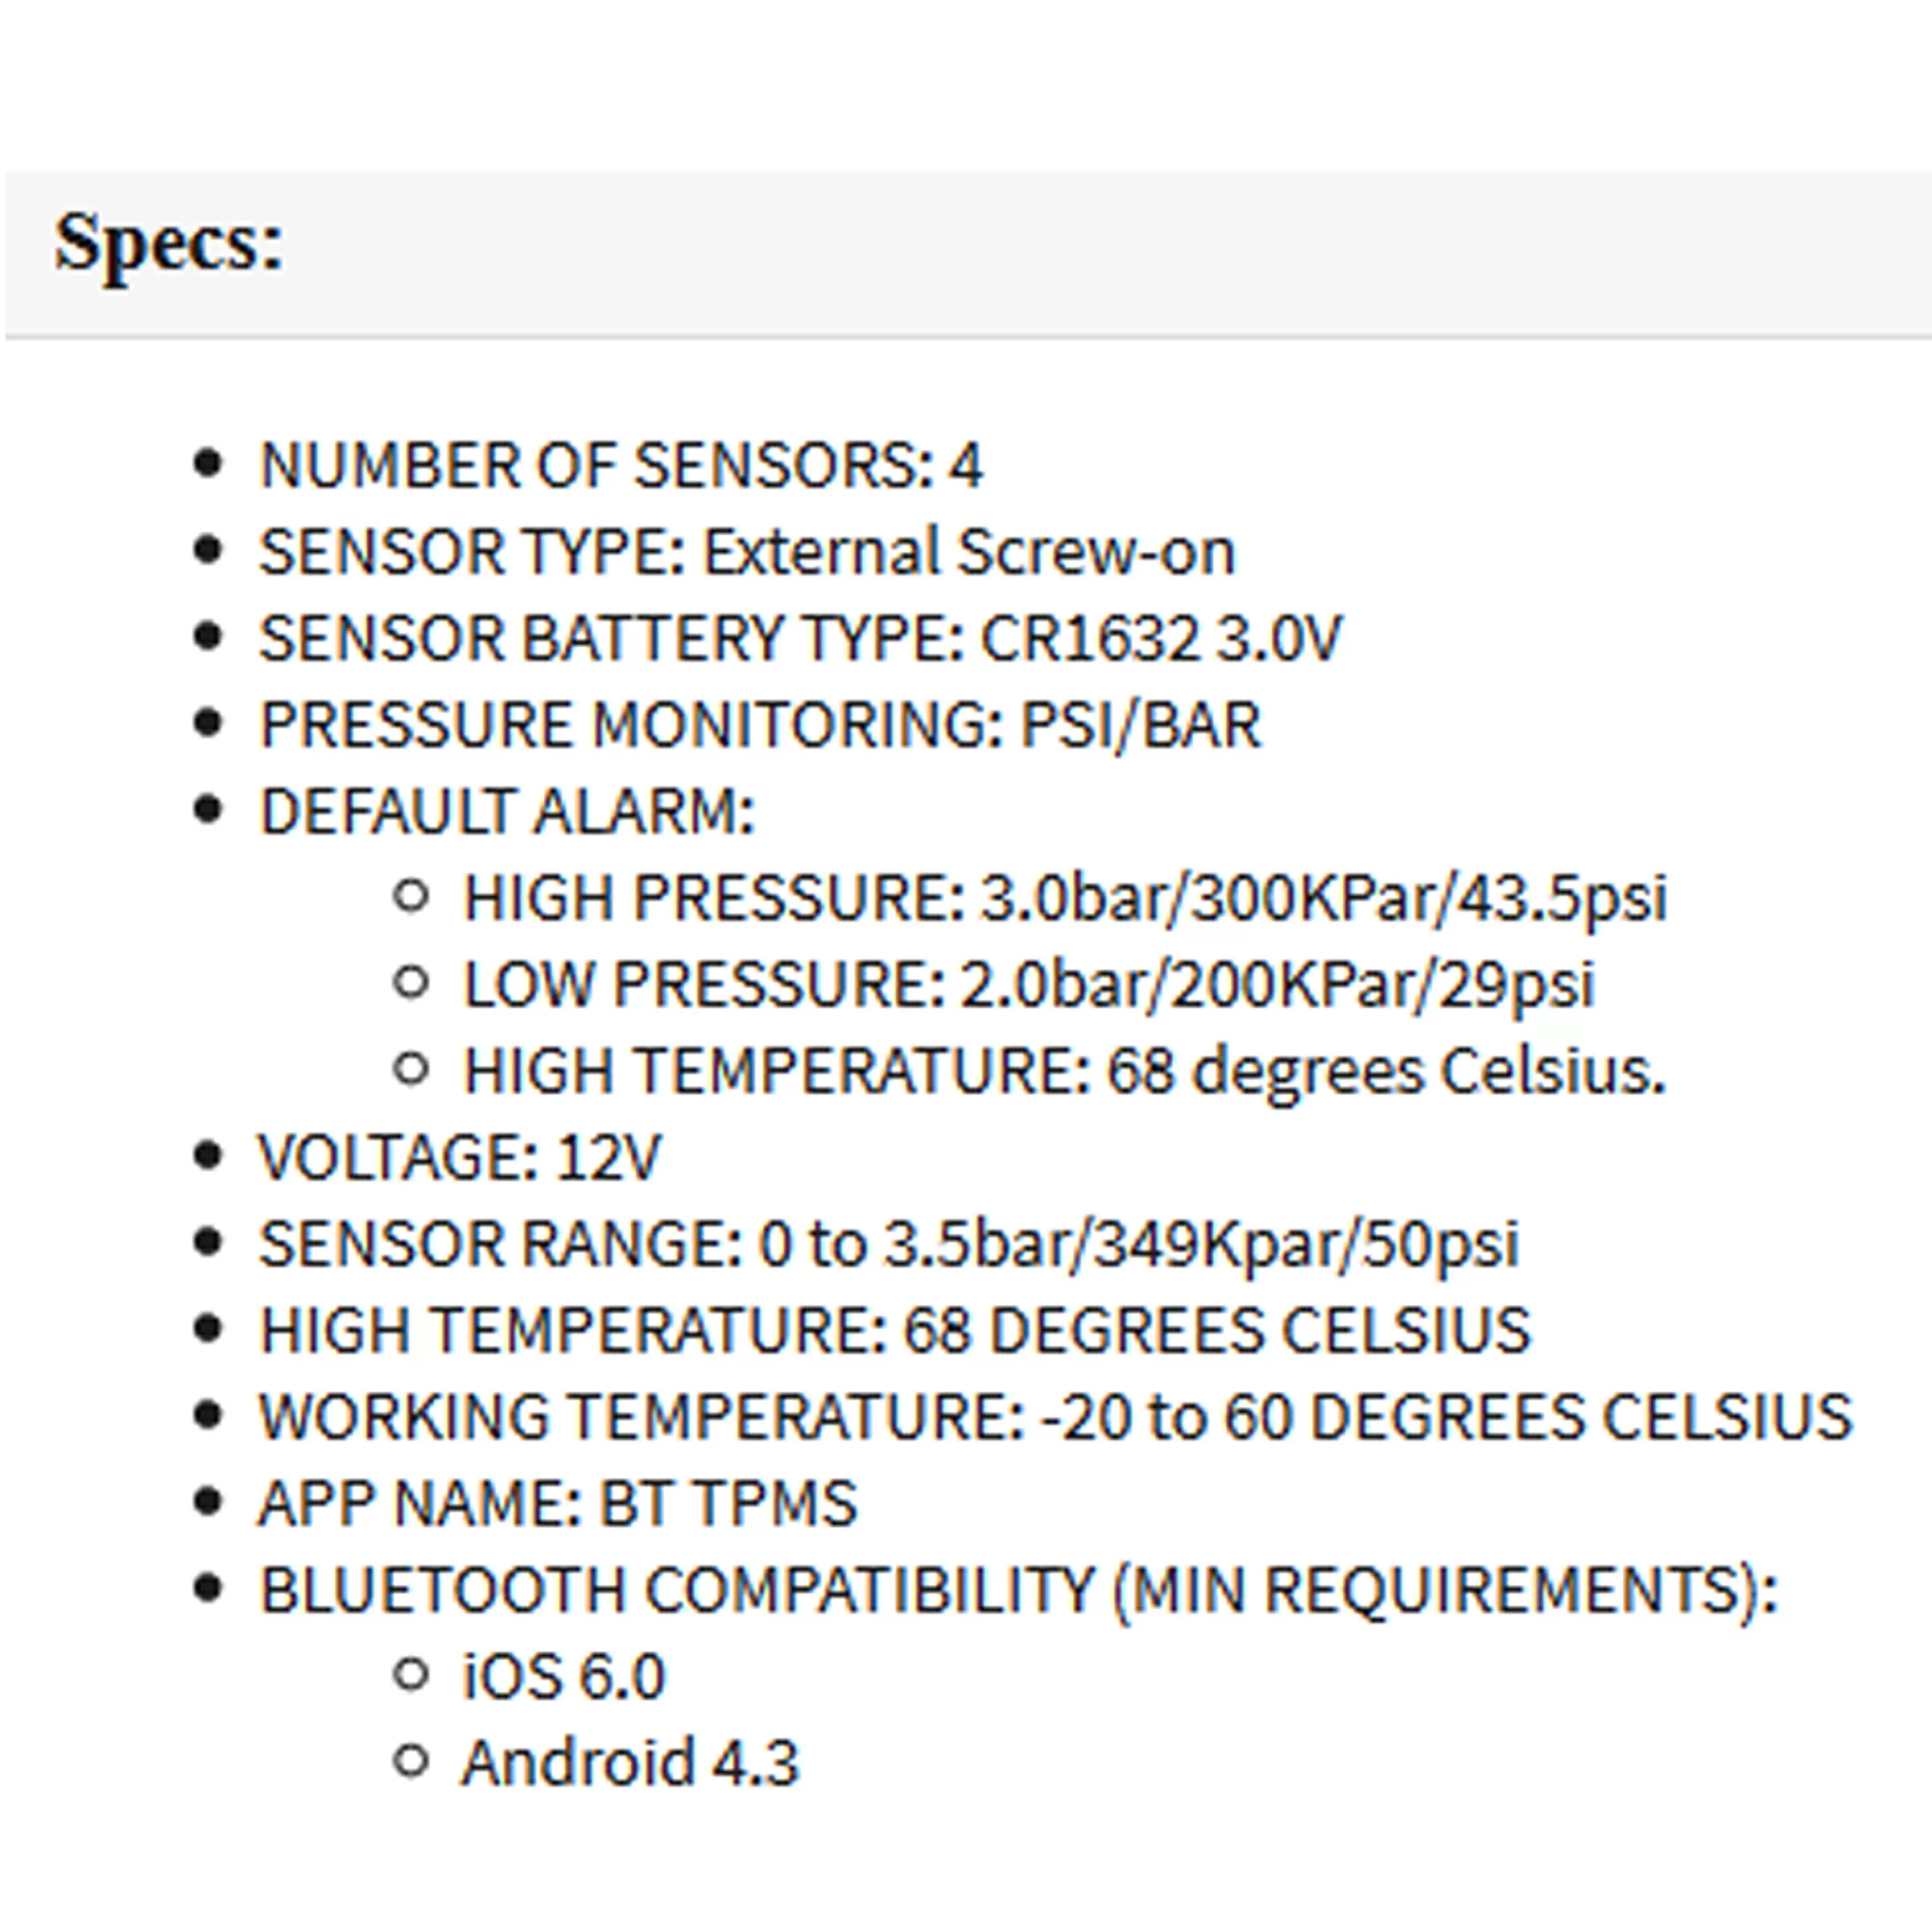Click the SENSOR TYPE External Screw-on text
This screenshot has width=1932, height=1932.
(747, 552)
